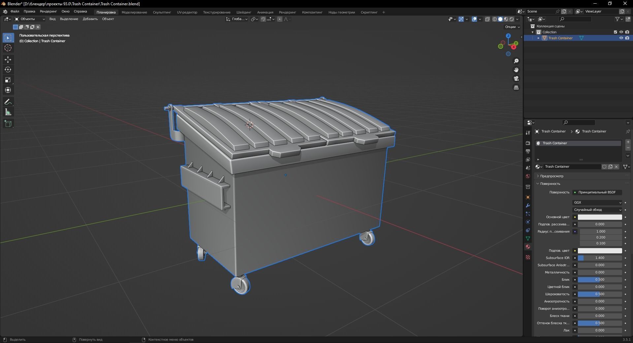
Task: Open the Render properties tab
Action: pos(528,142)
